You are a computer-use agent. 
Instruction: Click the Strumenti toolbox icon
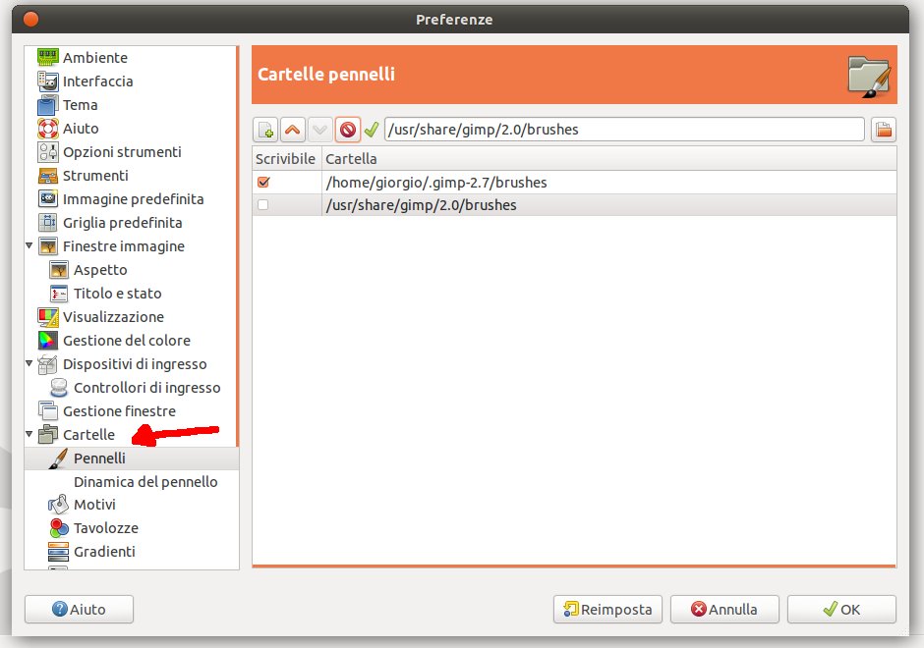[48, 176]
